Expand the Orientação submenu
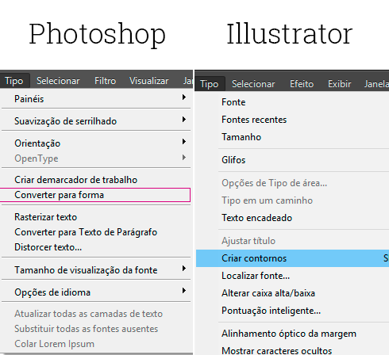This screenshot has width=389, height=355. click(x=184, y=142)
